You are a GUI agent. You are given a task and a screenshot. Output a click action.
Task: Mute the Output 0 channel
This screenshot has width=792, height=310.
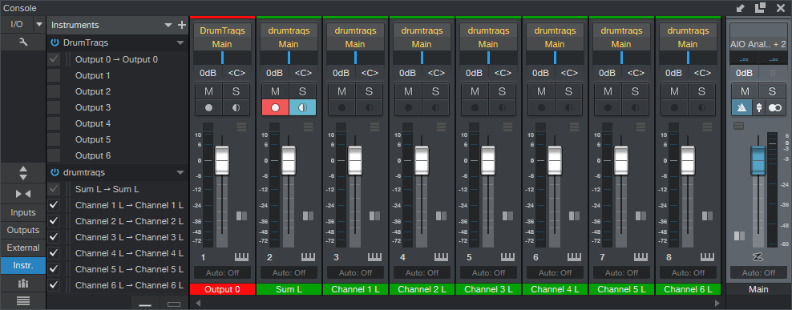click(208, 91)
